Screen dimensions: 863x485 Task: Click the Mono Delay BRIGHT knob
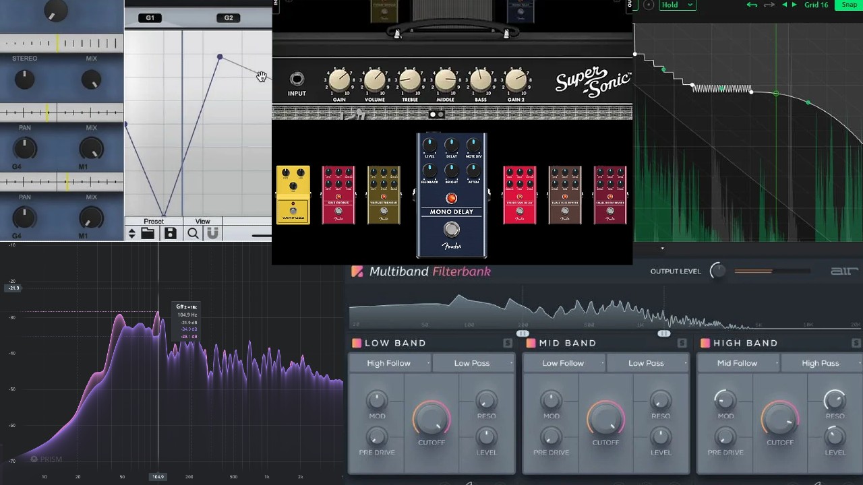tap(452, 170)
